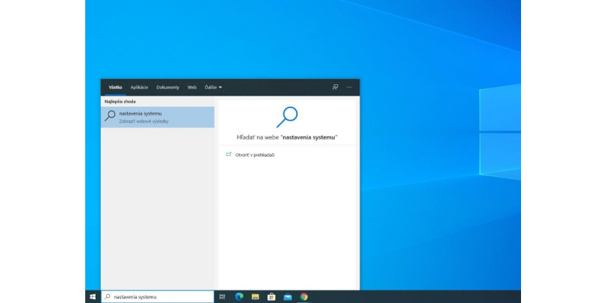Screen dimensions: 607x303
Task: Switch to the Všetko tab
Action: (115, 87)
